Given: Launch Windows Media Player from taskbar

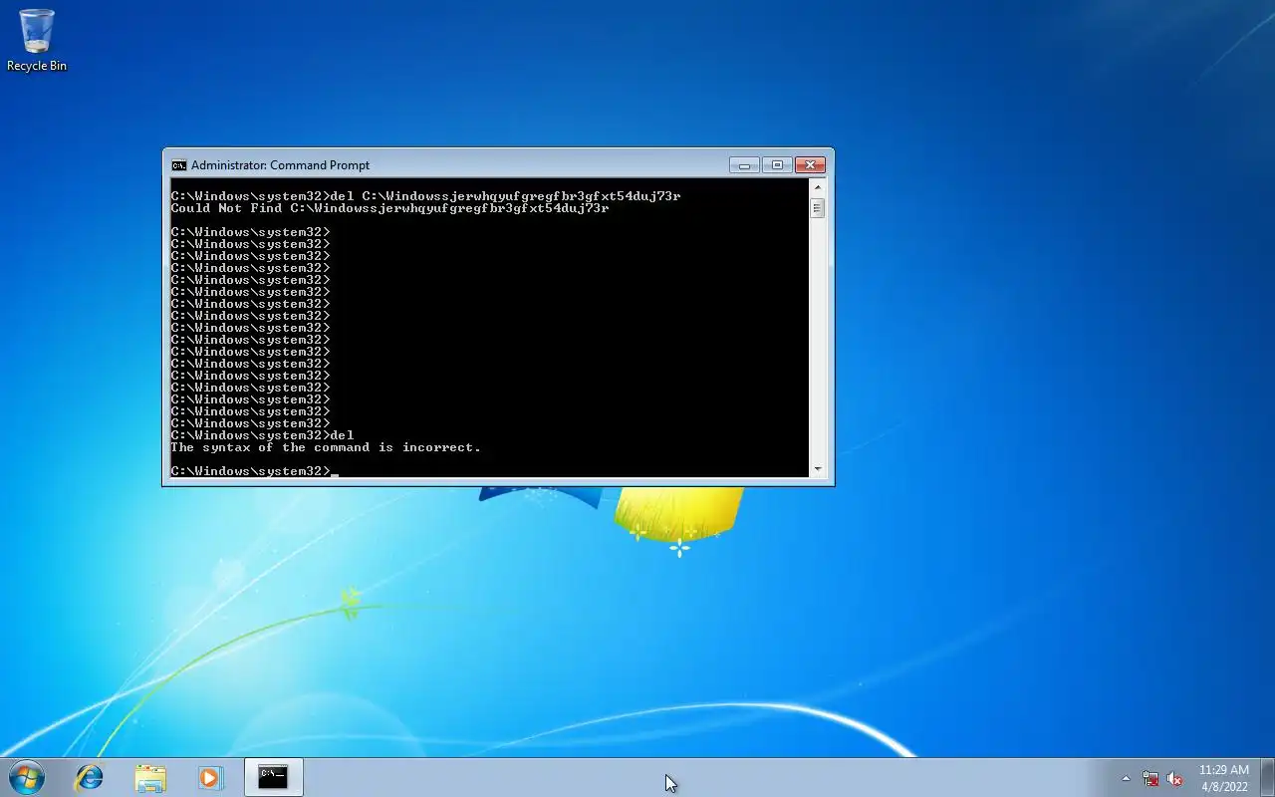Looking at the screenshot, I should pos(210,777).
